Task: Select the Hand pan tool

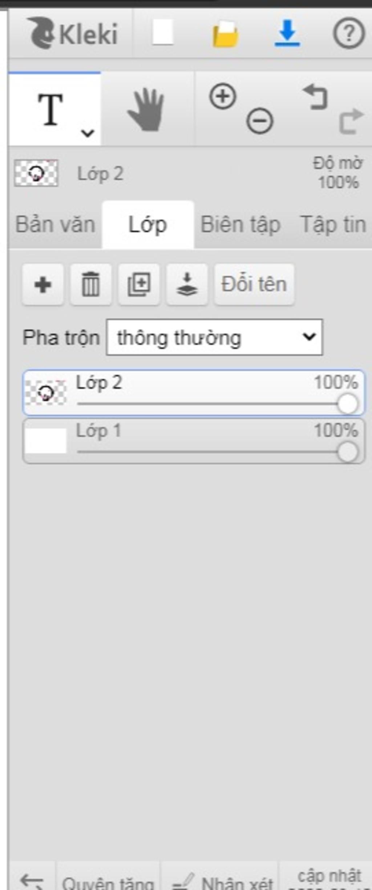Action: tap(146, 109)
